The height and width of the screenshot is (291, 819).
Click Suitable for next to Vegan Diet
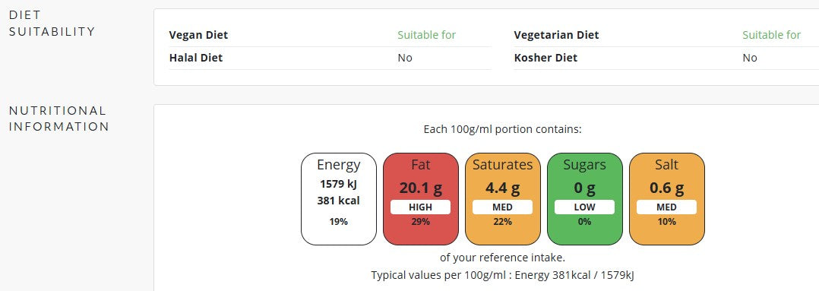pyautogui.click(x=427, y=35)
